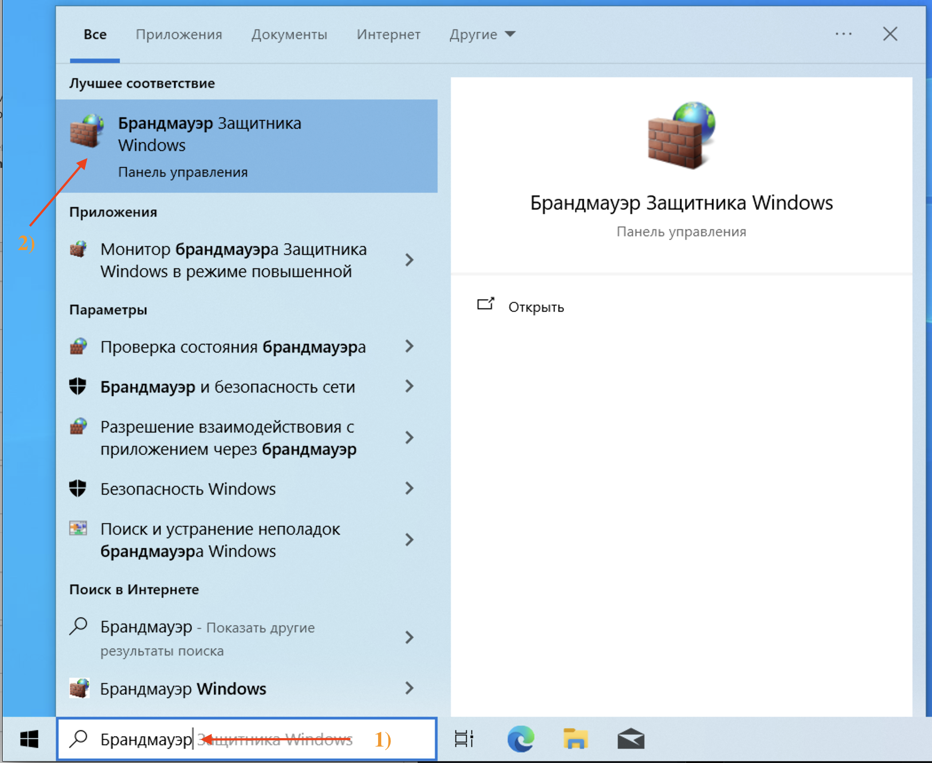This screenshot has height=763, width=932.
Task: Click Панель управления subtitle in preview pane
Action: tap(681, 231)
